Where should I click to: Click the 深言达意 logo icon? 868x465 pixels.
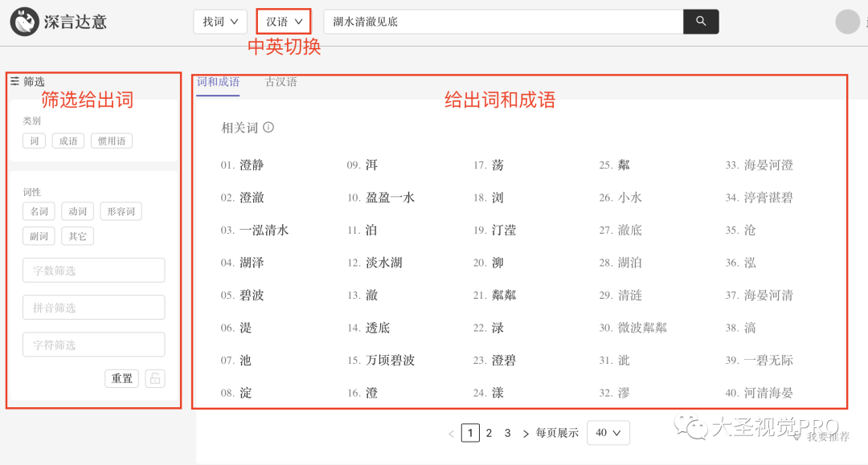tap(25, 22)
